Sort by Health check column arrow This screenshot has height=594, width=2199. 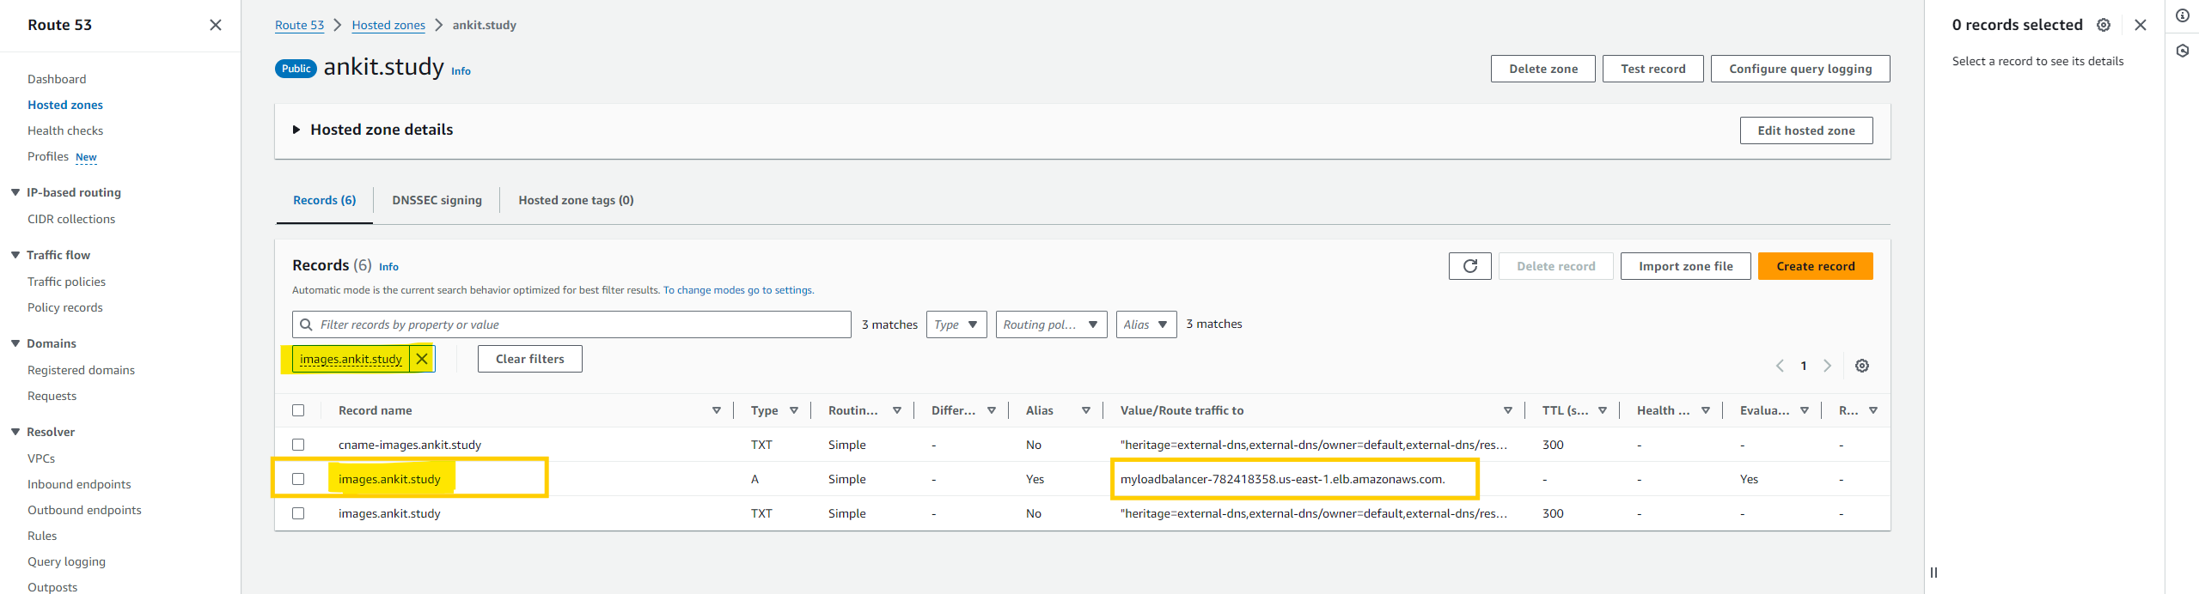coord(1706,410)
